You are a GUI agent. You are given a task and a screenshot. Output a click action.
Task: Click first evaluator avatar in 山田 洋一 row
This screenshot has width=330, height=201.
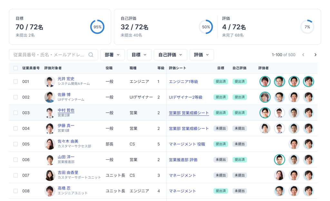(x=279, y=160)
